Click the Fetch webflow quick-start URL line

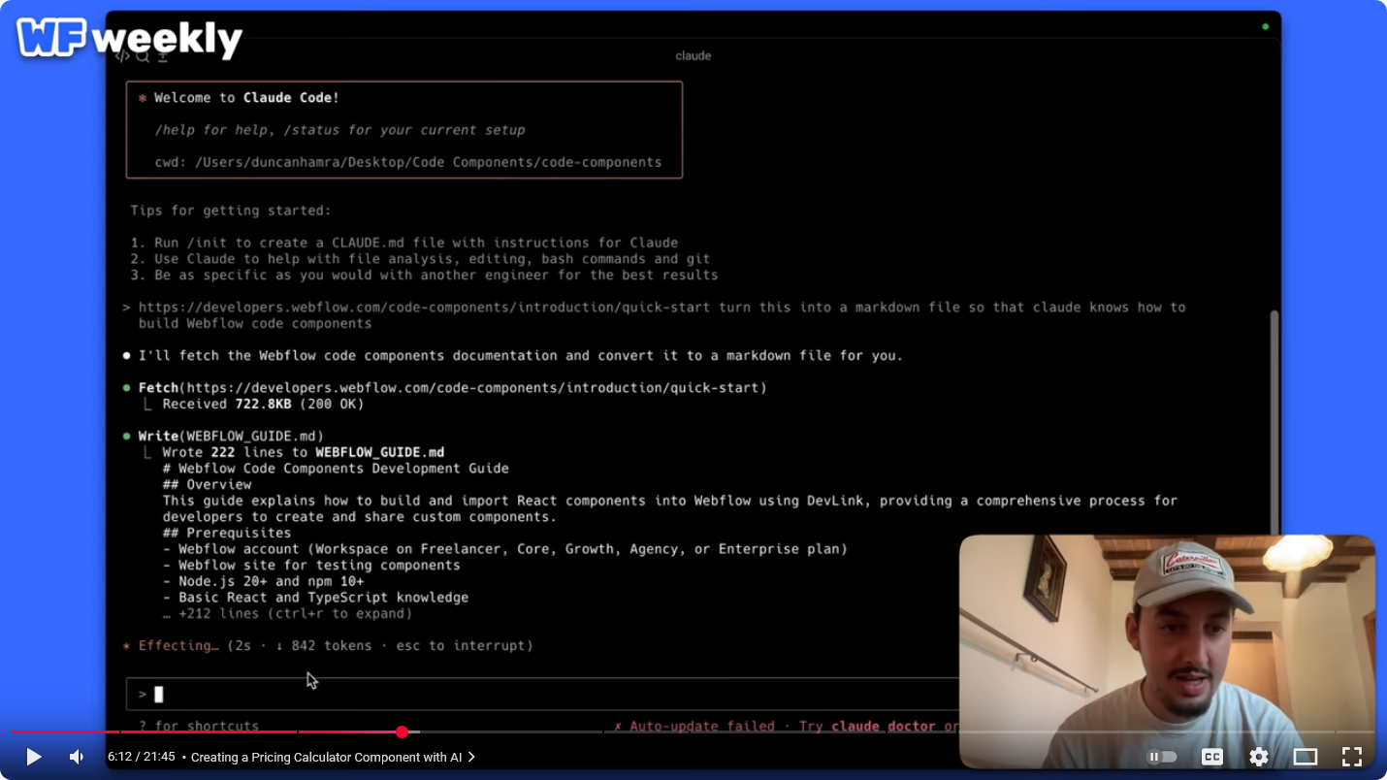click(x=453, y=388)
